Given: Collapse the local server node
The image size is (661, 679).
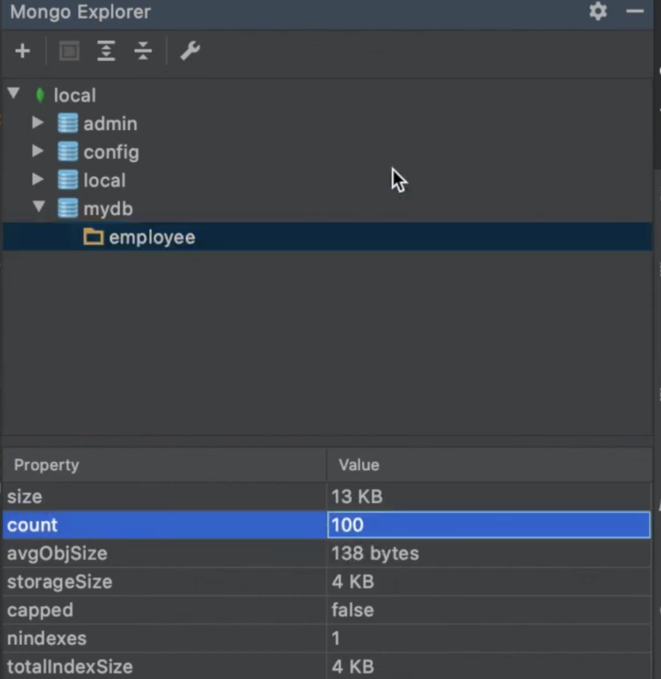Looking at the screenshot, I should pyautogui.click(x=13, y=94).
